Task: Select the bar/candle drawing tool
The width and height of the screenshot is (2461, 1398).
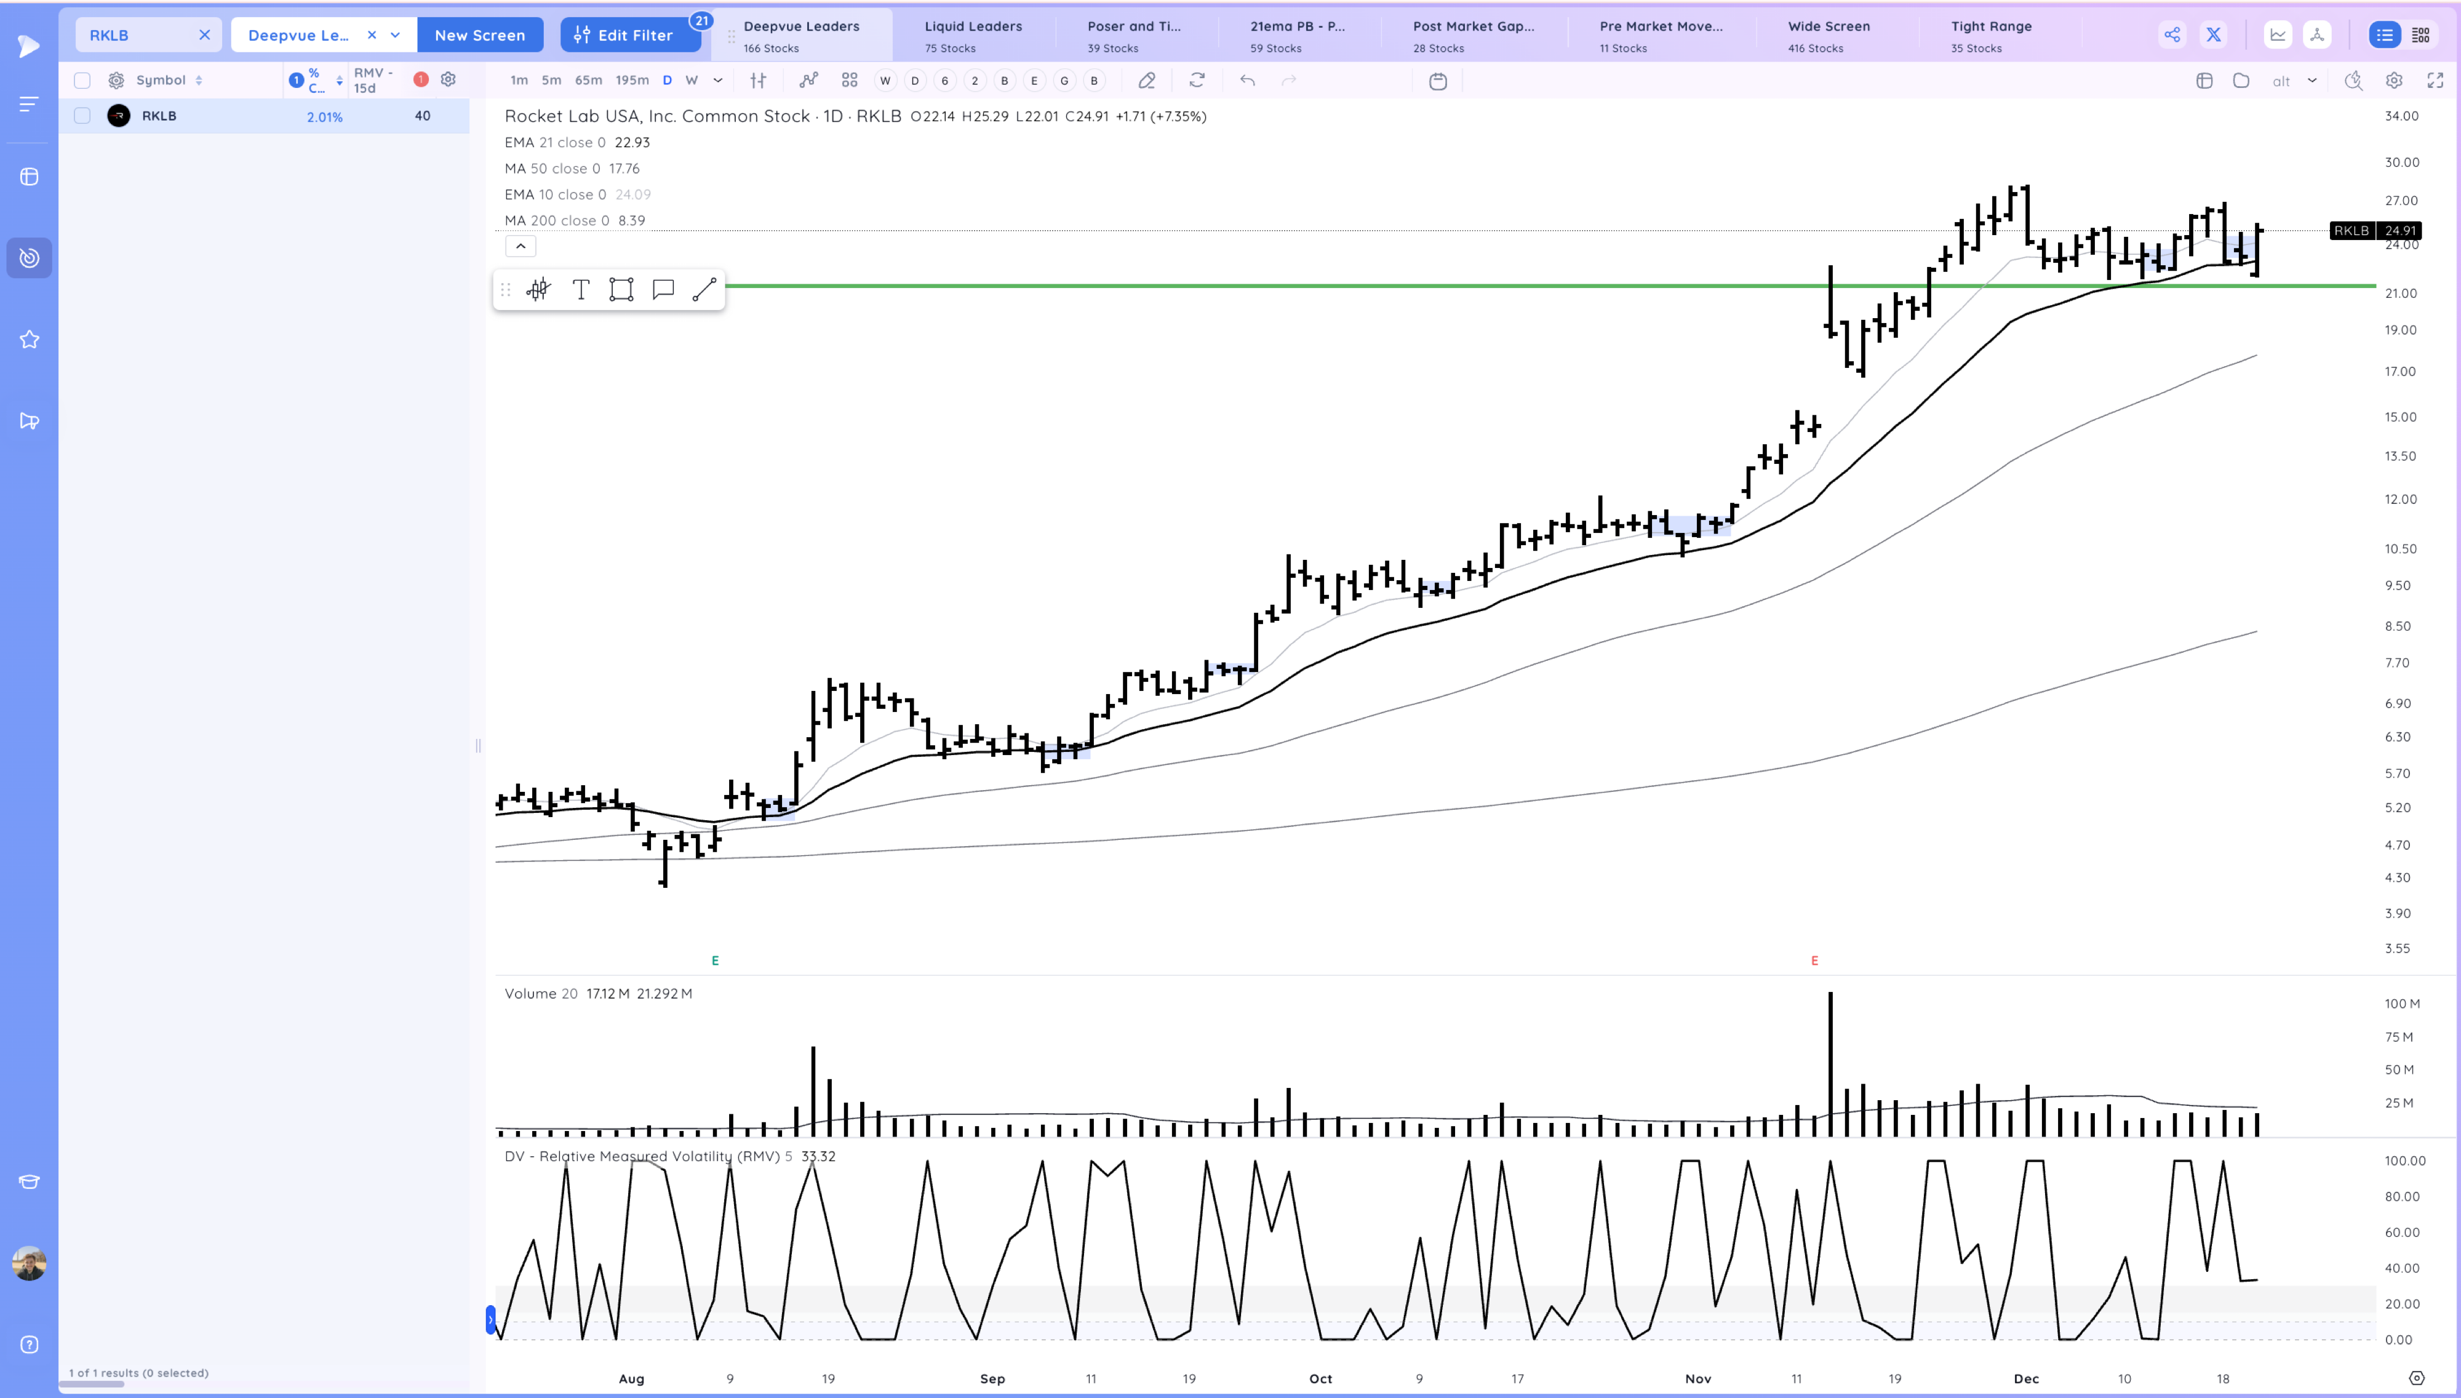Action: coord(538,289)
